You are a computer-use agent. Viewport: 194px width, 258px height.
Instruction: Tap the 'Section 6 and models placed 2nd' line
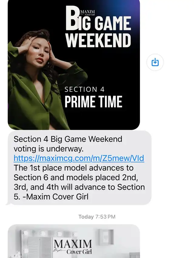point(76,177)
